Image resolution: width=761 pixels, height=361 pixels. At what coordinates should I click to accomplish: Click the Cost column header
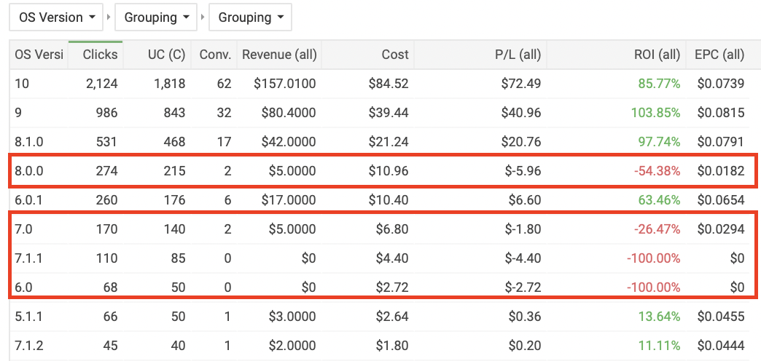pyautogui.click(x=367, y=55)
